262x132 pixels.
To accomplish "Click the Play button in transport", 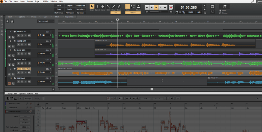I will (156, 7).
